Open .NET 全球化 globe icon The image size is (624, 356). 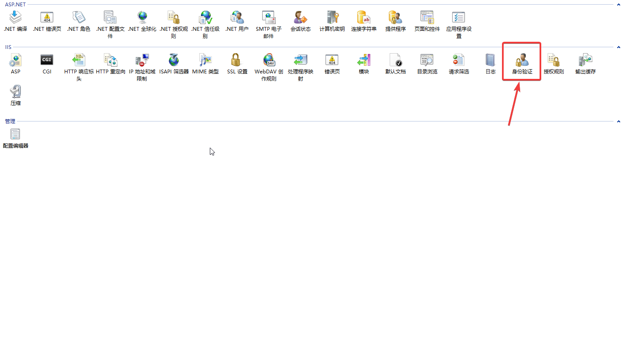coord(142,17)
